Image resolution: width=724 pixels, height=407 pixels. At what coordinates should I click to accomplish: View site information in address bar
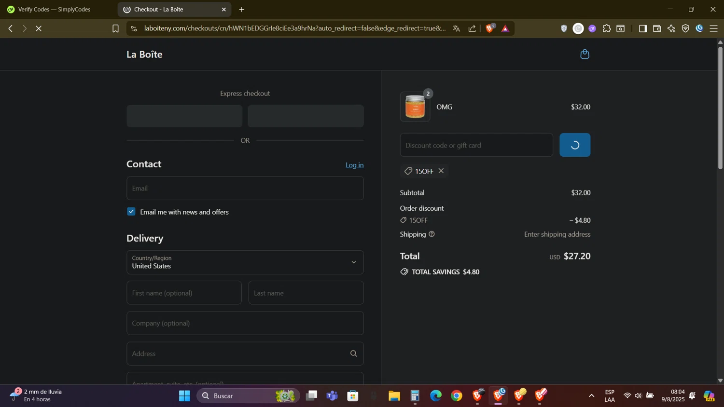[x=134, y=28]
